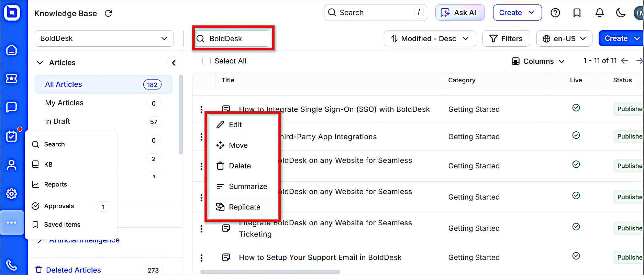Click live check mark of Third-Party Integrations row

click(x=576, y=135)
